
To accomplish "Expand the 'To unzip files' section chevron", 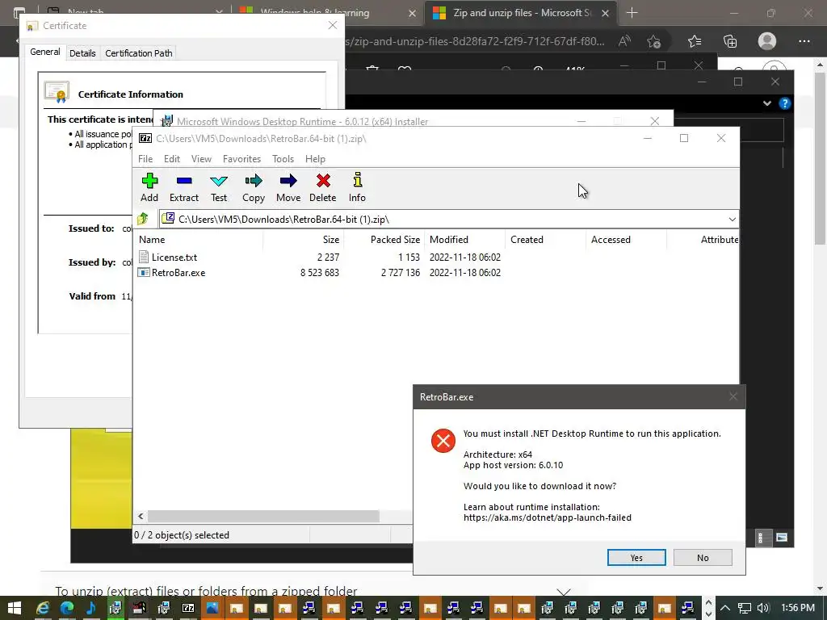I will tap(563, 592).
